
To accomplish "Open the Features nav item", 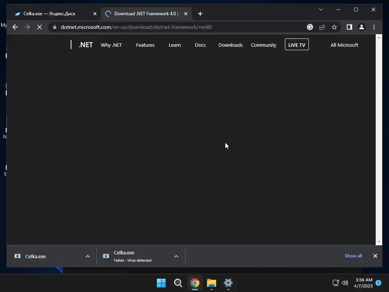I will click(145, 45).
